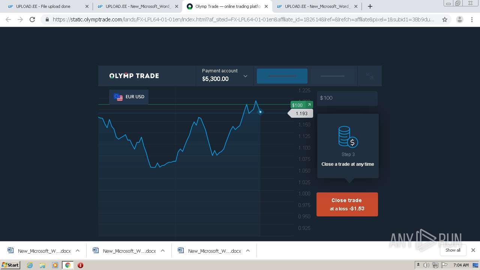Click the 1.193 current price label
This screenshot has height=270, width=480.
coord(300,113)
